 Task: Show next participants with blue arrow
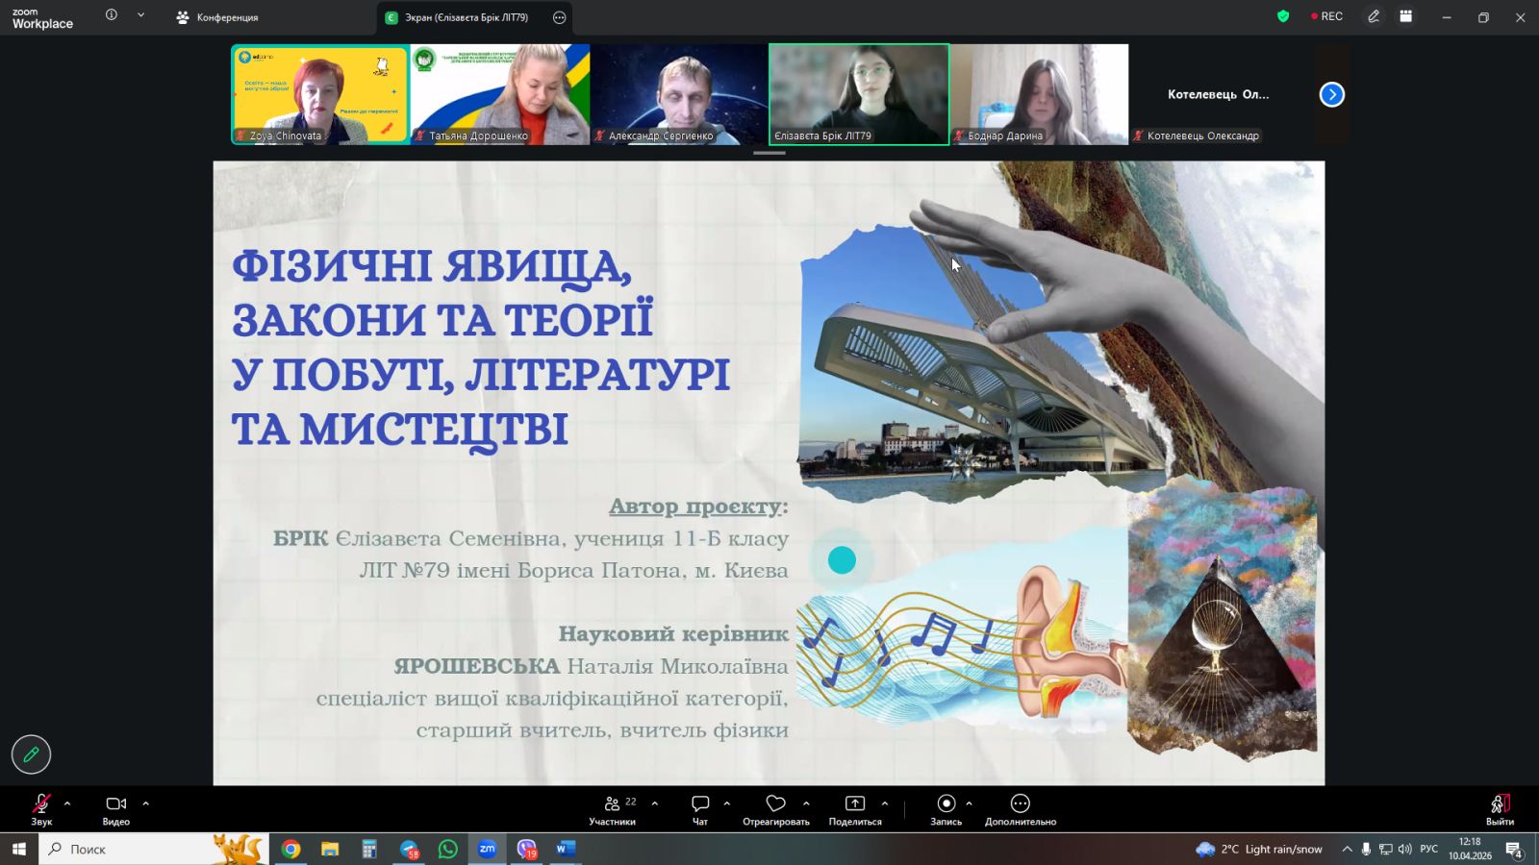(x=1331, y=94)
